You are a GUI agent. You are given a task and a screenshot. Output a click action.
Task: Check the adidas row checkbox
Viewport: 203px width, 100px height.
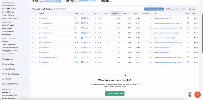(35, 18)
